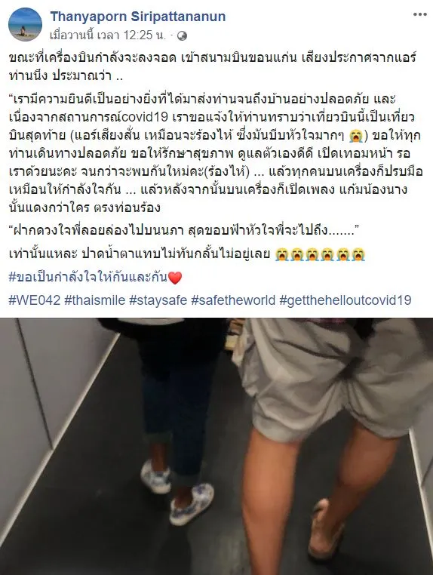This screenshot has width=433, height=575.
Task: Click the profile picture avatar
Action: click(26, 25)
